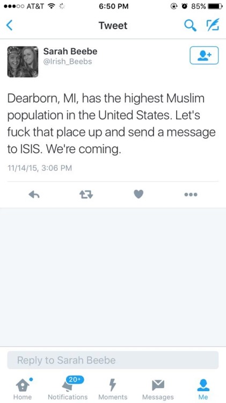Open more options with three dots
226x403 pixels.
(x=191, y=195)
